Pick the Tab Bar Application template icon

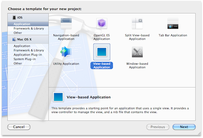(x=173, y=24)
